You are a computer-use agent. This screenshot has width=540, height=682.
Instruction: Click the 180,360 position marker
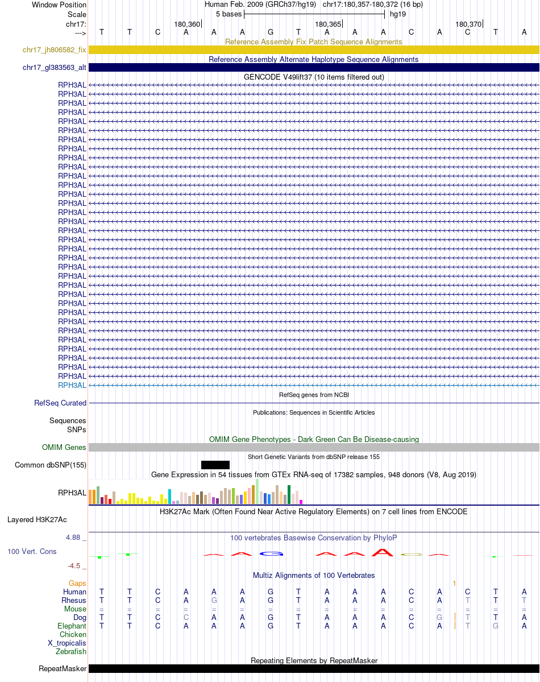coord(188,24)
